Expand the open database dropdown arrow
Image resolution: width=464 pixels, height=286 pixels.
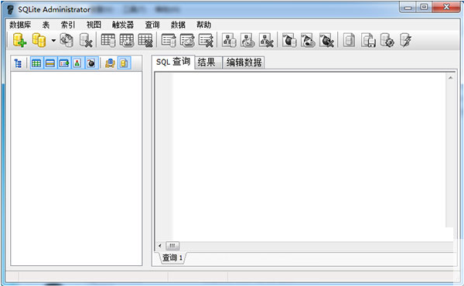click(53, 40)
